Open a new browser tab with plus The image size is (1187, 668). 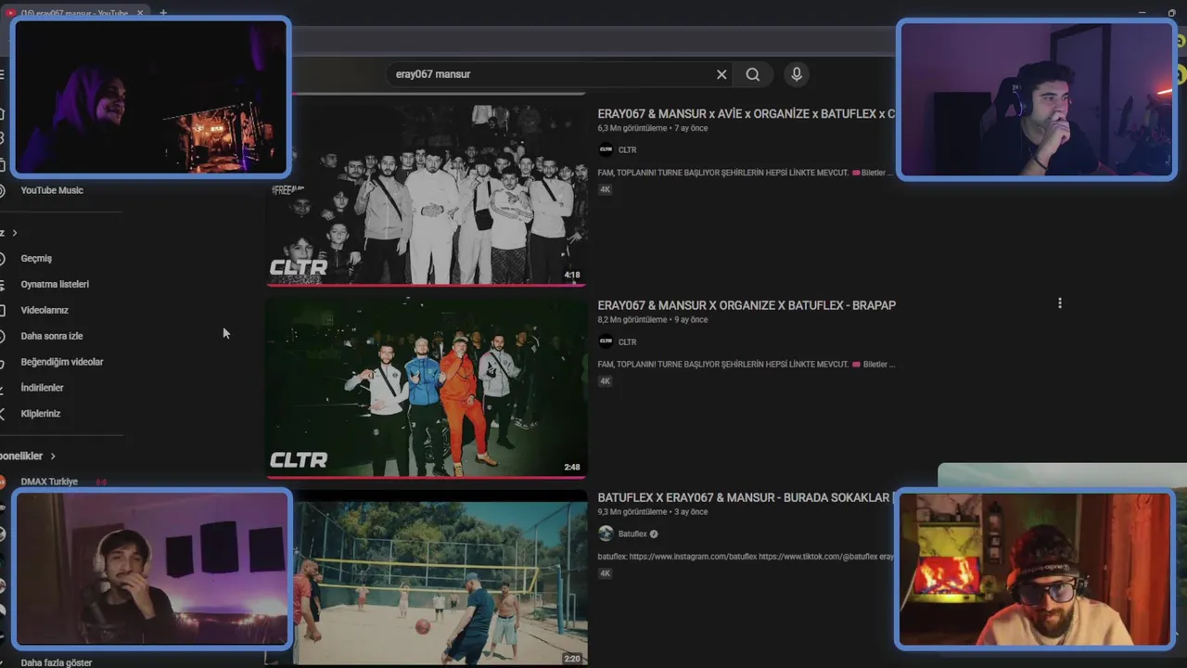[x=163, y=13]
